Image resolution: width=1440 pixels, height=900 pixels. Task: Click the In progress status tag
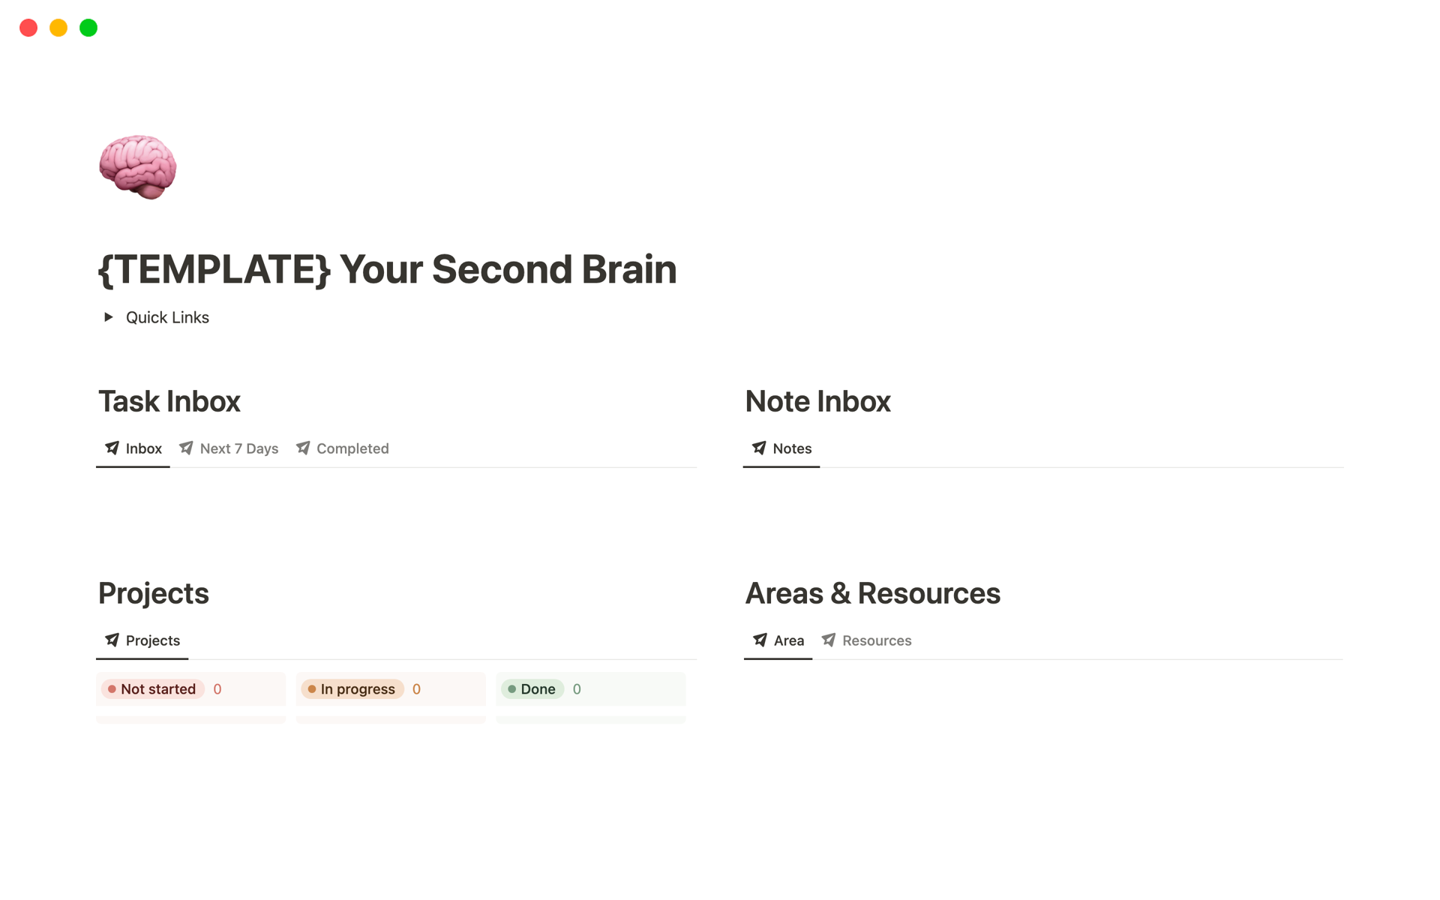tap(352, 689)
